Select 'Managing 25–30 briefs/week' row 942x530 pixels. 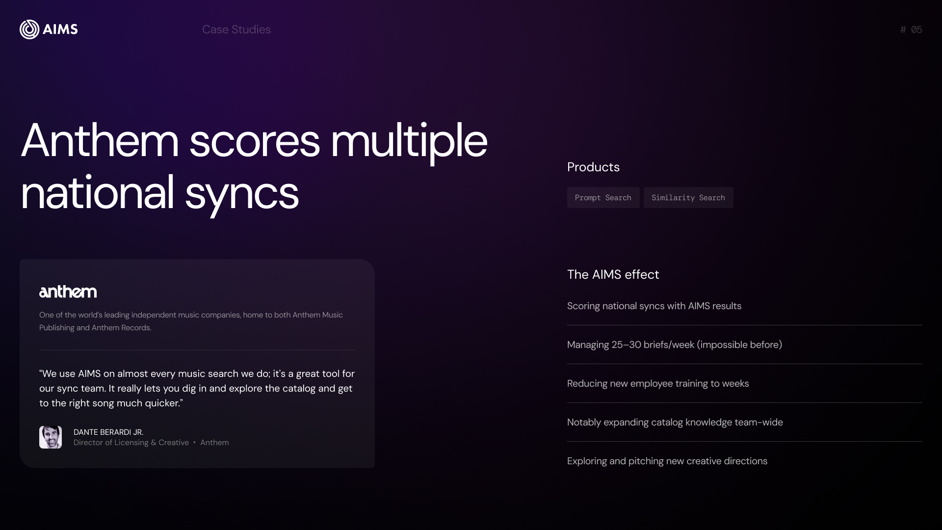point(745,344)
